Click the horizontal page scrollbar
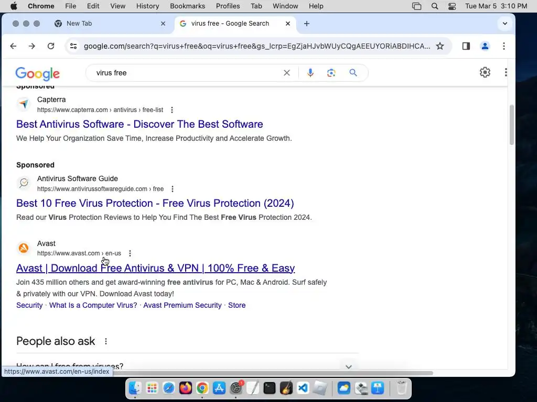The width and height of the screenshot is (537, 402). click(273, 373)
